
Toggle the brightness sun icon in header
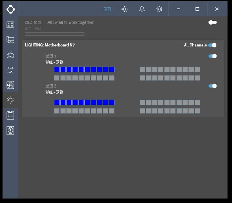pos(124,9)
